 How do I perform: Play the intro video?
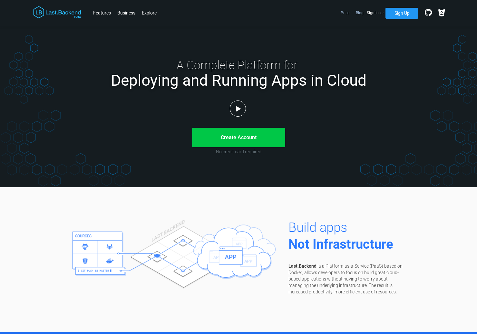[238, 109]
